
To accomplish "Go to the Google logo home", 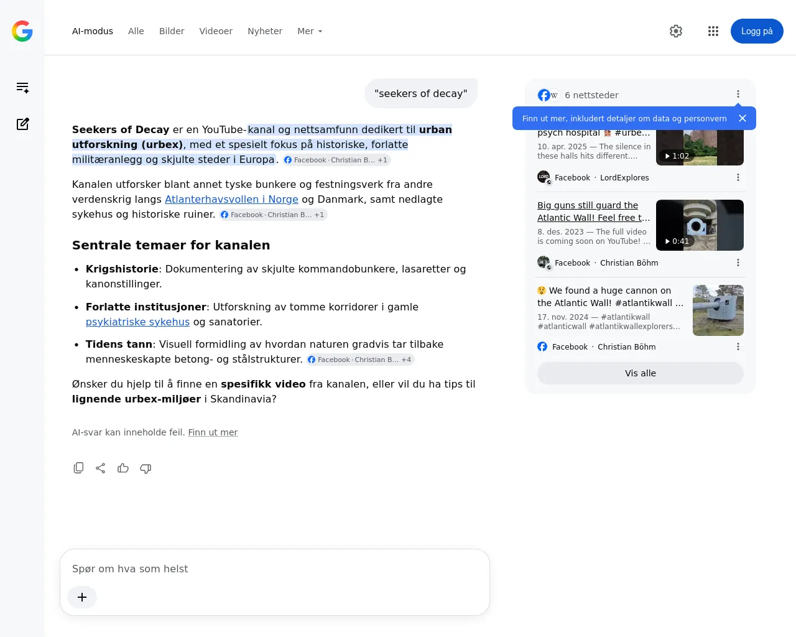I will pyautogui.click(x=22, y=31).
